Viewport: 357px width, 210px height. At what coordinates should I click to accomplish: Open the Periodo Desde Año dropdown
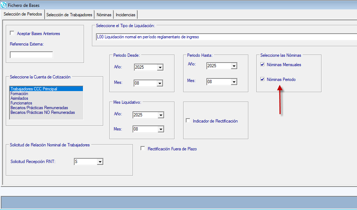coord(160,68)
